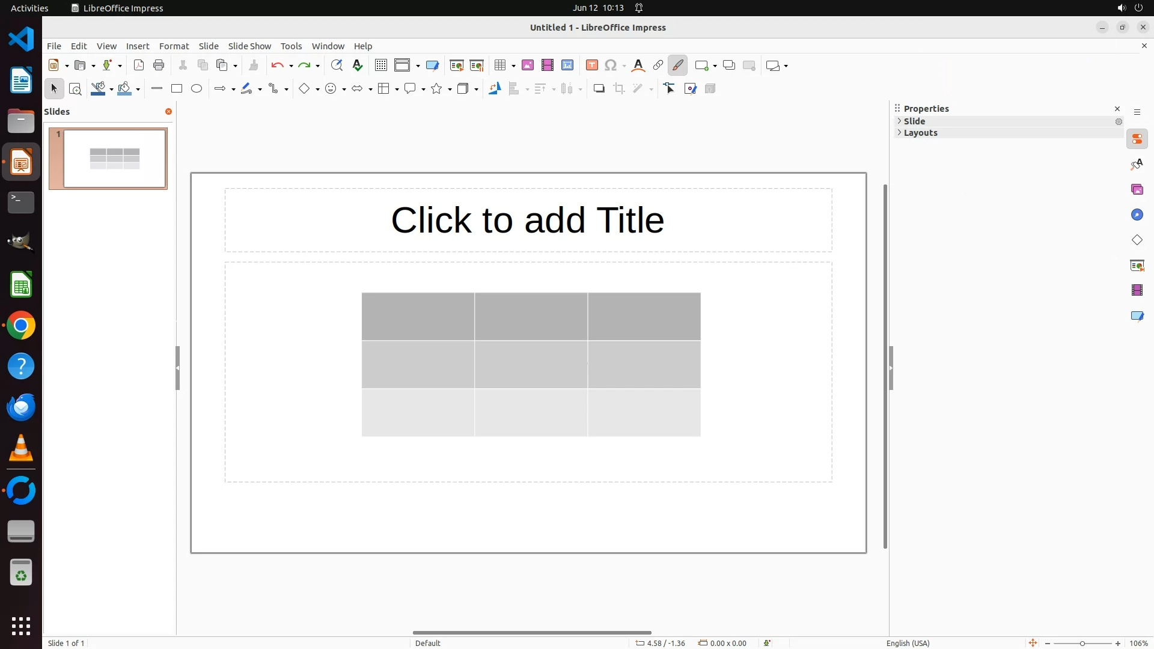Select the Rectangle drawing tool
Screen dimensions: 1154x649
[x=177, y=89]
